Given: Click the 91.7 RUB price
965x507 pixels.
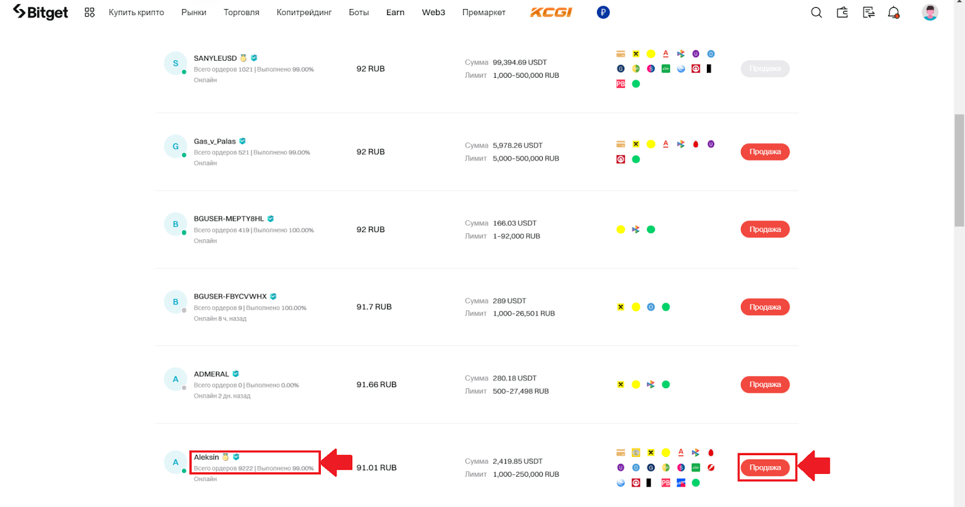Looking at the screenshot, I should 374,307.
